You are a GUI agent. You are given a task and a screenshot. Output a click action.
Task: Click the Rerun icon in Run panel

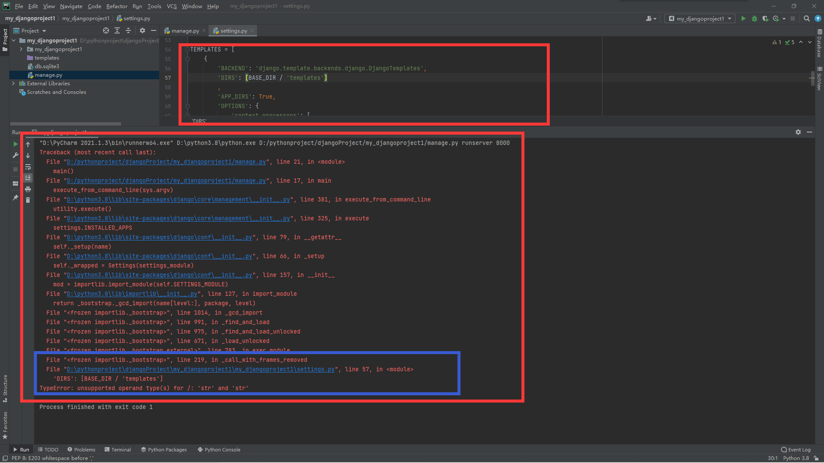[15, 144]
